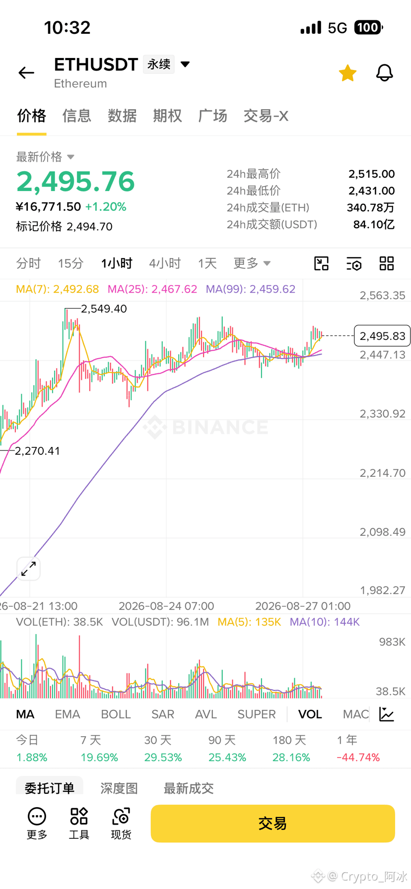Image resolution: width=411 pixels, height=889 pixels.
Task: Tap the 24h成交量(ETH) 340.78万 value
Action: point(371,208)
